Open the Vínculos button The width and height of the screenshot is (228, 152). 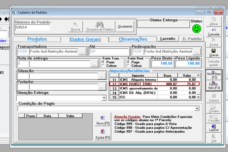[214, 119]
